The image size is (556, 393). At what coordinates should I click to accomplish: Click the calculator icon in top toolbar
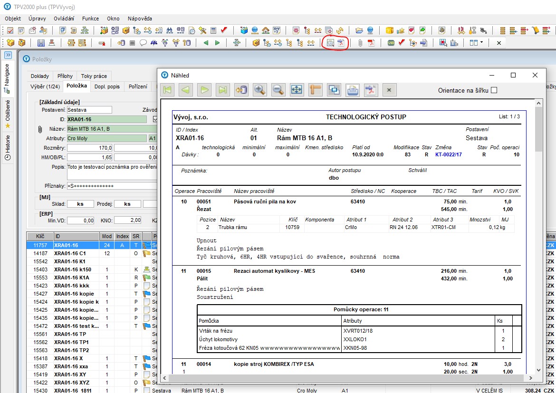click(213, 30)
